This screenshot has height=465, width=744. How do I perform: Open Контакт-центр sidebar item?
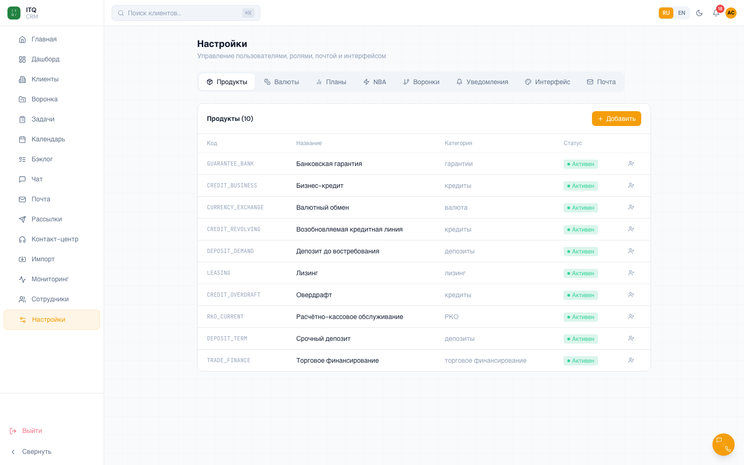[x=52, y=239]
